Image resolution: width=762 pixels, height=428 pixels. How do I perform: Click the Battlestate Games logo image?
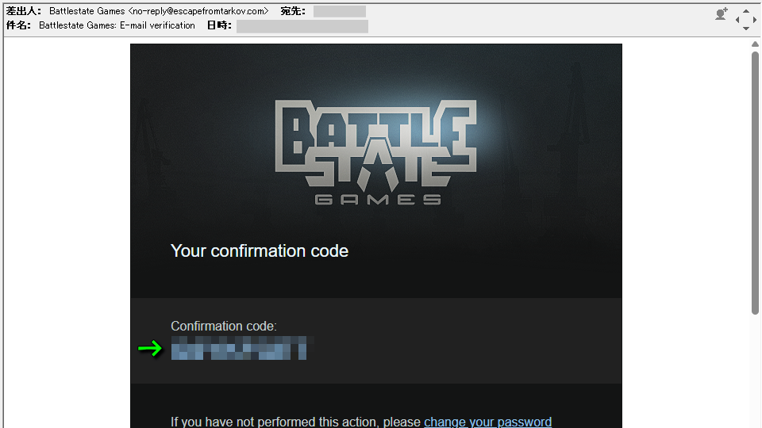[376, 152]
